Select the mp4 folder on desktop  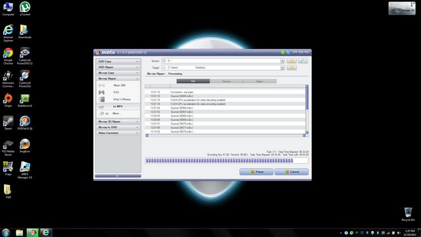tap(8, 192)
